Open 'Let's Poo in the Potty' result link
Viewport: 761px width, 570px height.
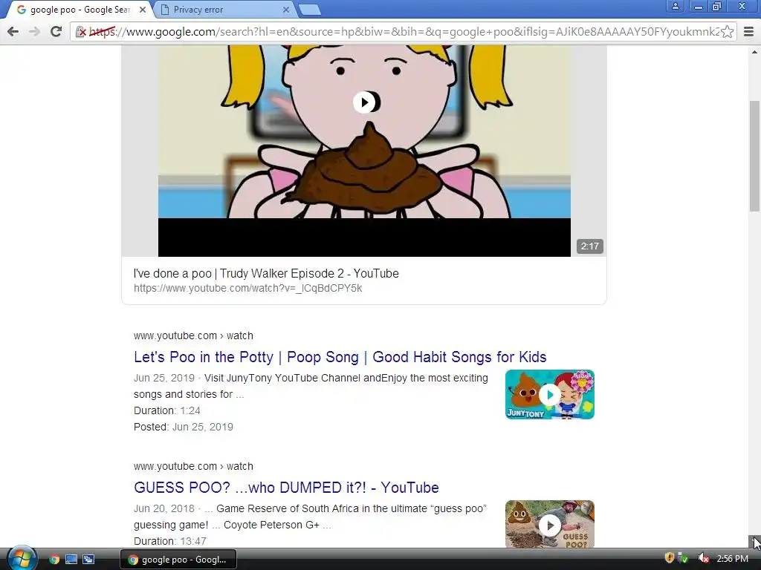click(x=340, y=357)
